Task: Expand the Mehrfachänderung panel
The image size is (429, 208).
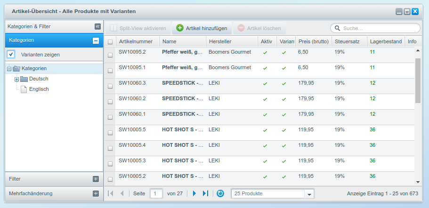Action: [x=96, y=193]
